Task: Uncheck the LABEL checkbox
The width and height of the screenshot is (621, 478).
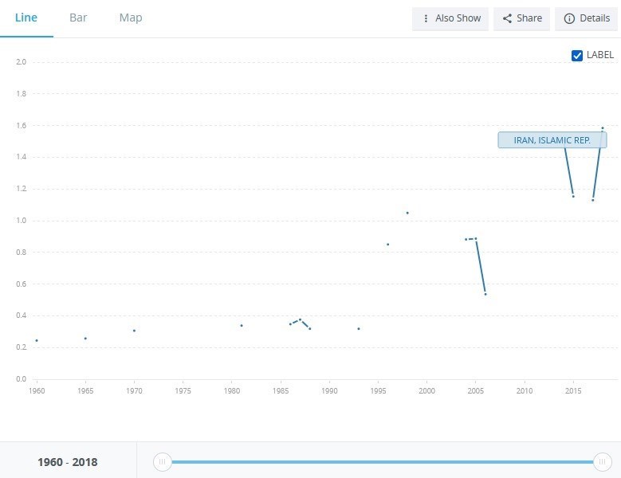Action: tap(577, 56)
